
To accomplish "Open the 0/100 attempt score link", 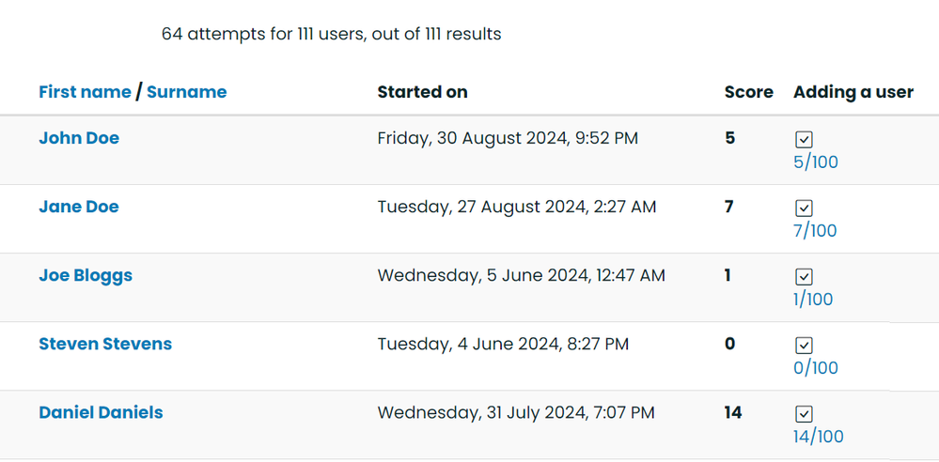I will click(x=815, y=368).
